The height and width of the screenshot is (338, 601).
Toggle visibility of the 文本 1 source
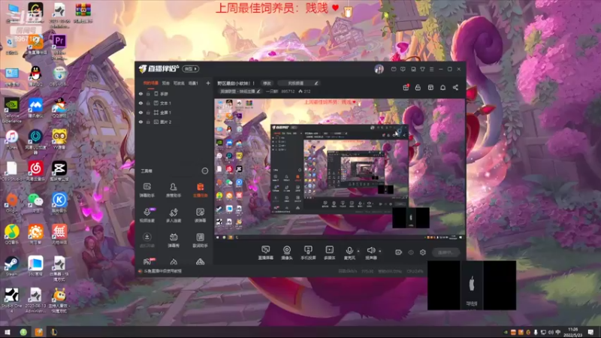pyautogui.click(x=140, y=103)
